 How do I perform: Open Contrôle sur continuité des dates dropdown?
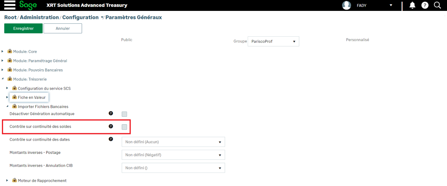pyautogui.click(x=173, y=142)
